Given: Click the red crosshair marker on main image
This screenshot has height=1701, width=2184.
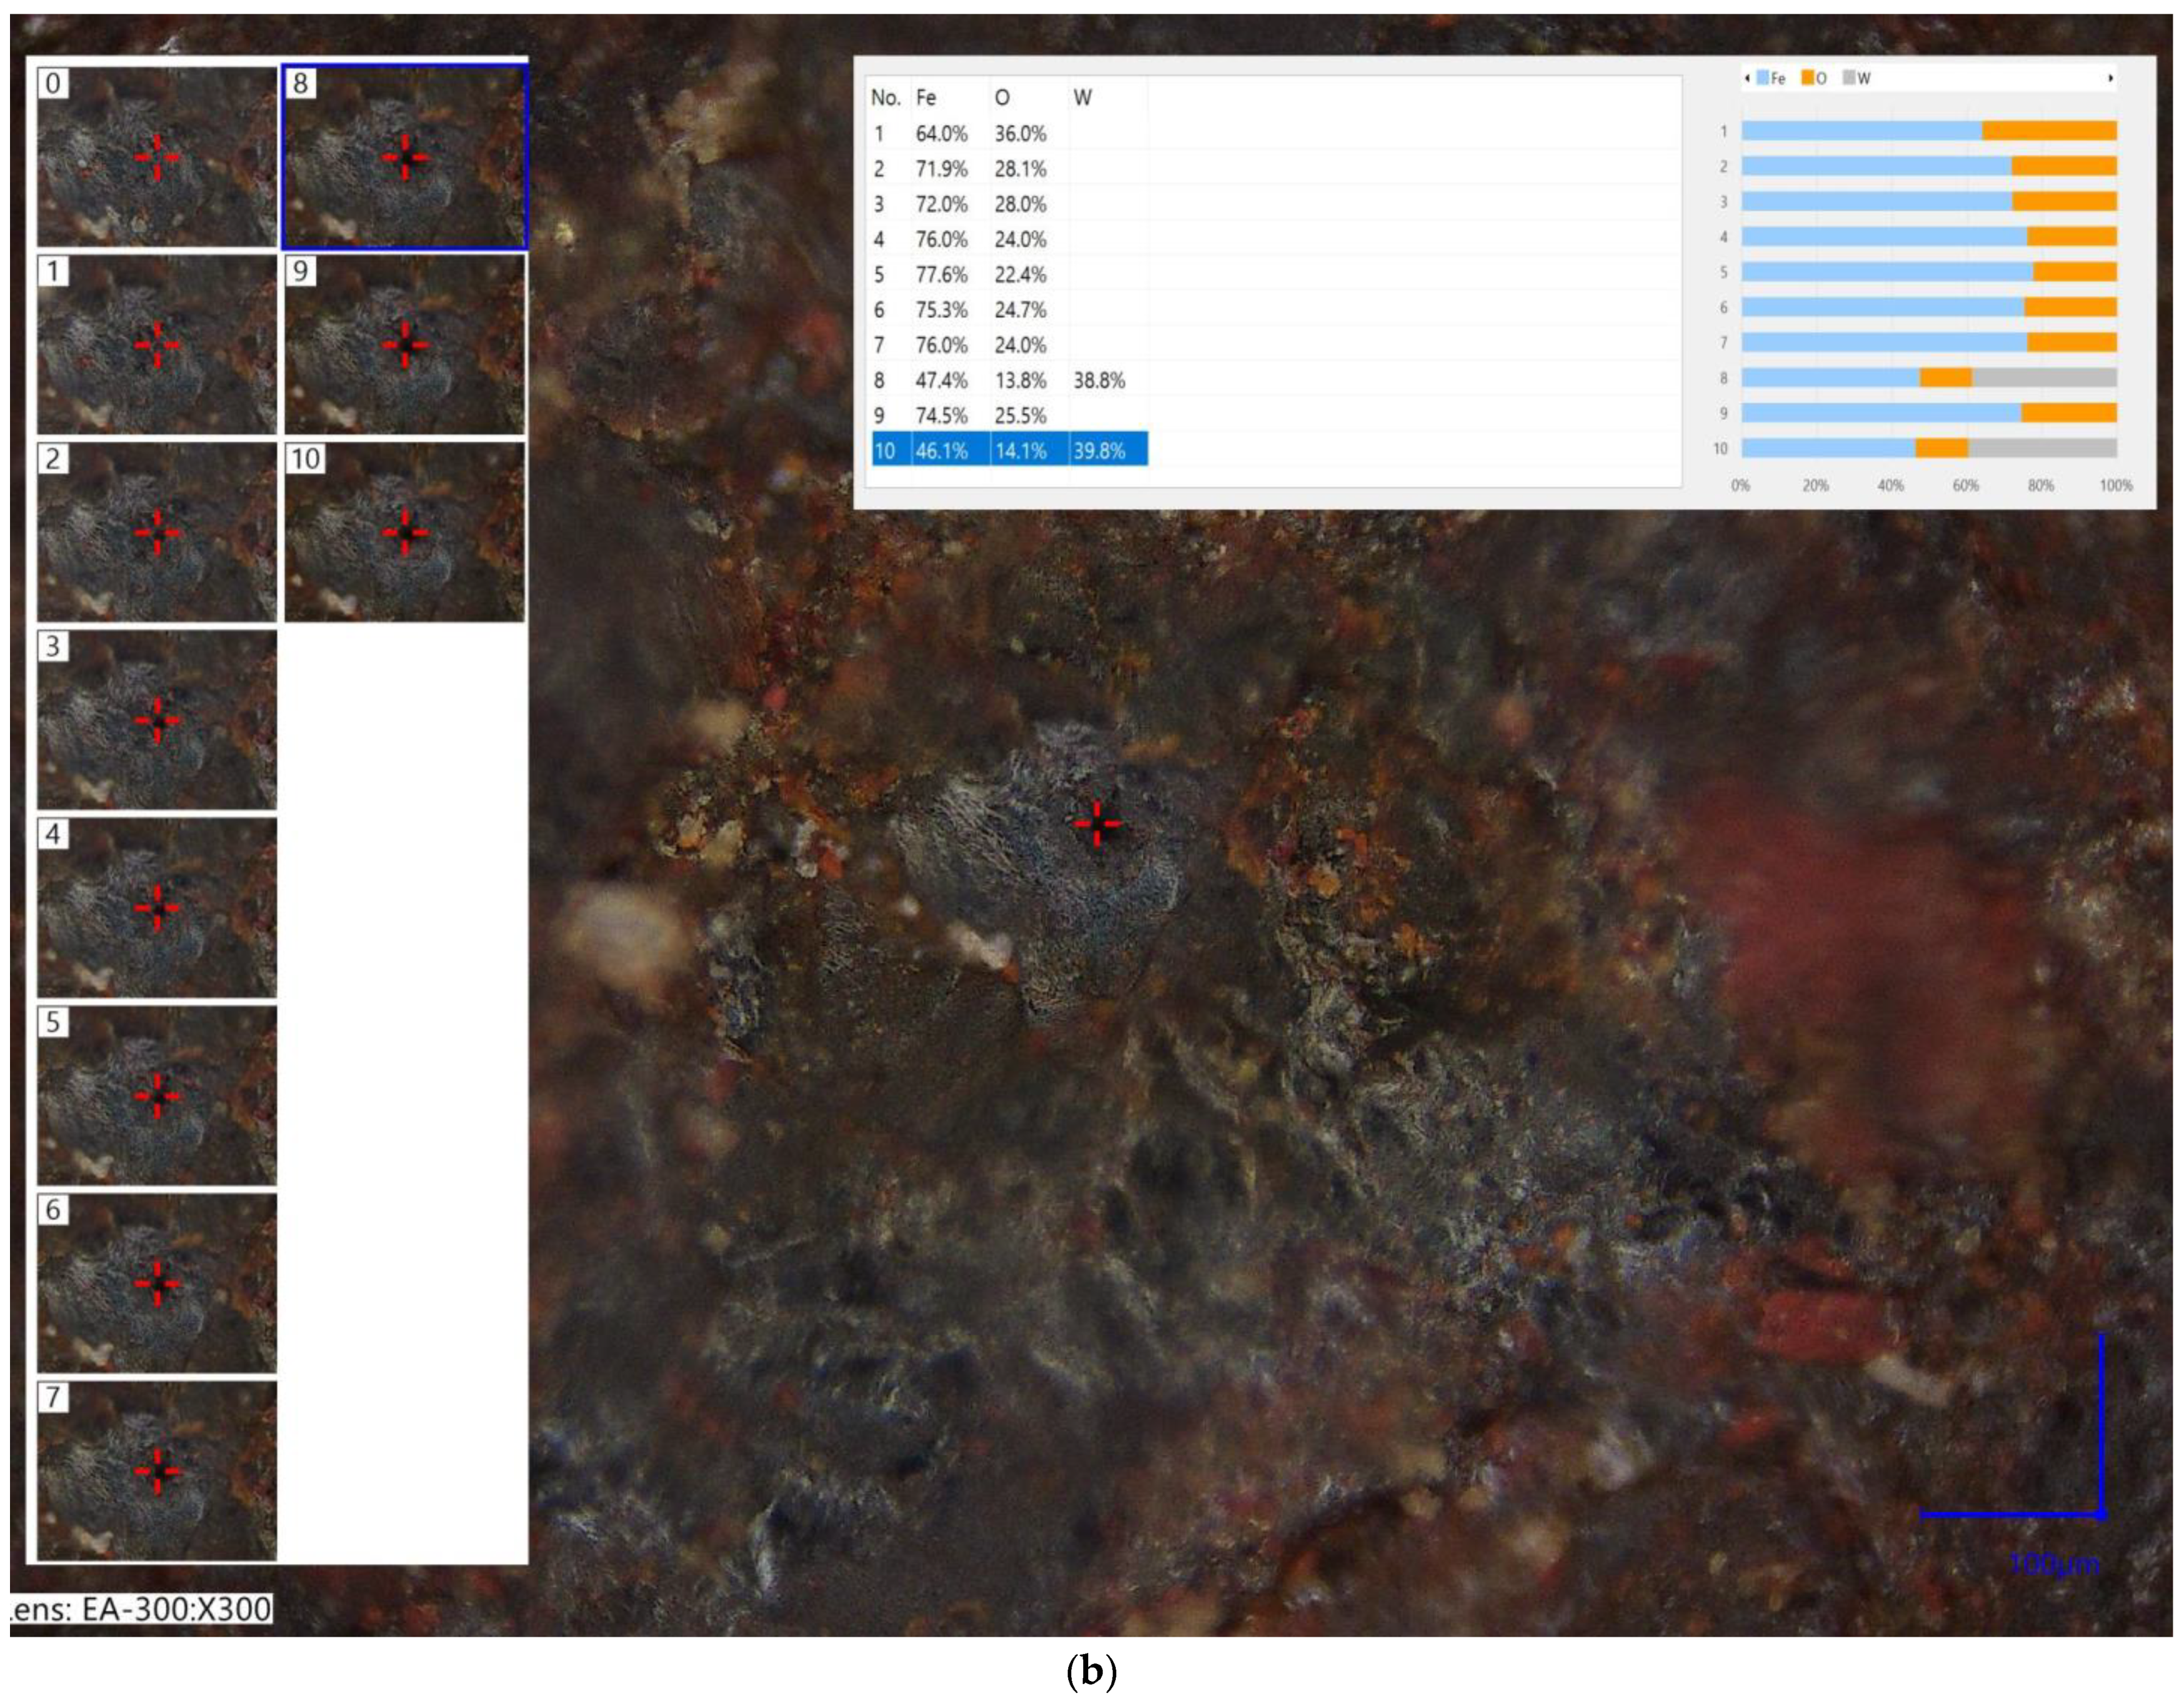Looking at the screenshot, I should pyautogui.click(x=1097, y=823).
